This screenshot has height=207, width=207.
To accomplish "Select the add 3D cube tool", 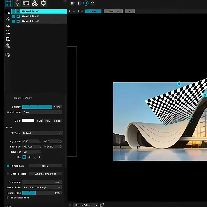I will click(x=8, y=46).
